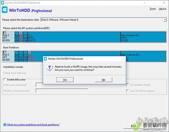Click the Back button

(134, 126)
